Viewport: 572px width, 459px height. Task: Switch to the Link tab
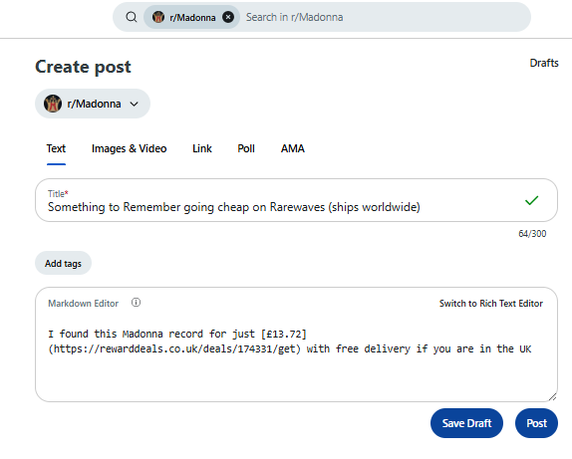click(x=202, y=148)
